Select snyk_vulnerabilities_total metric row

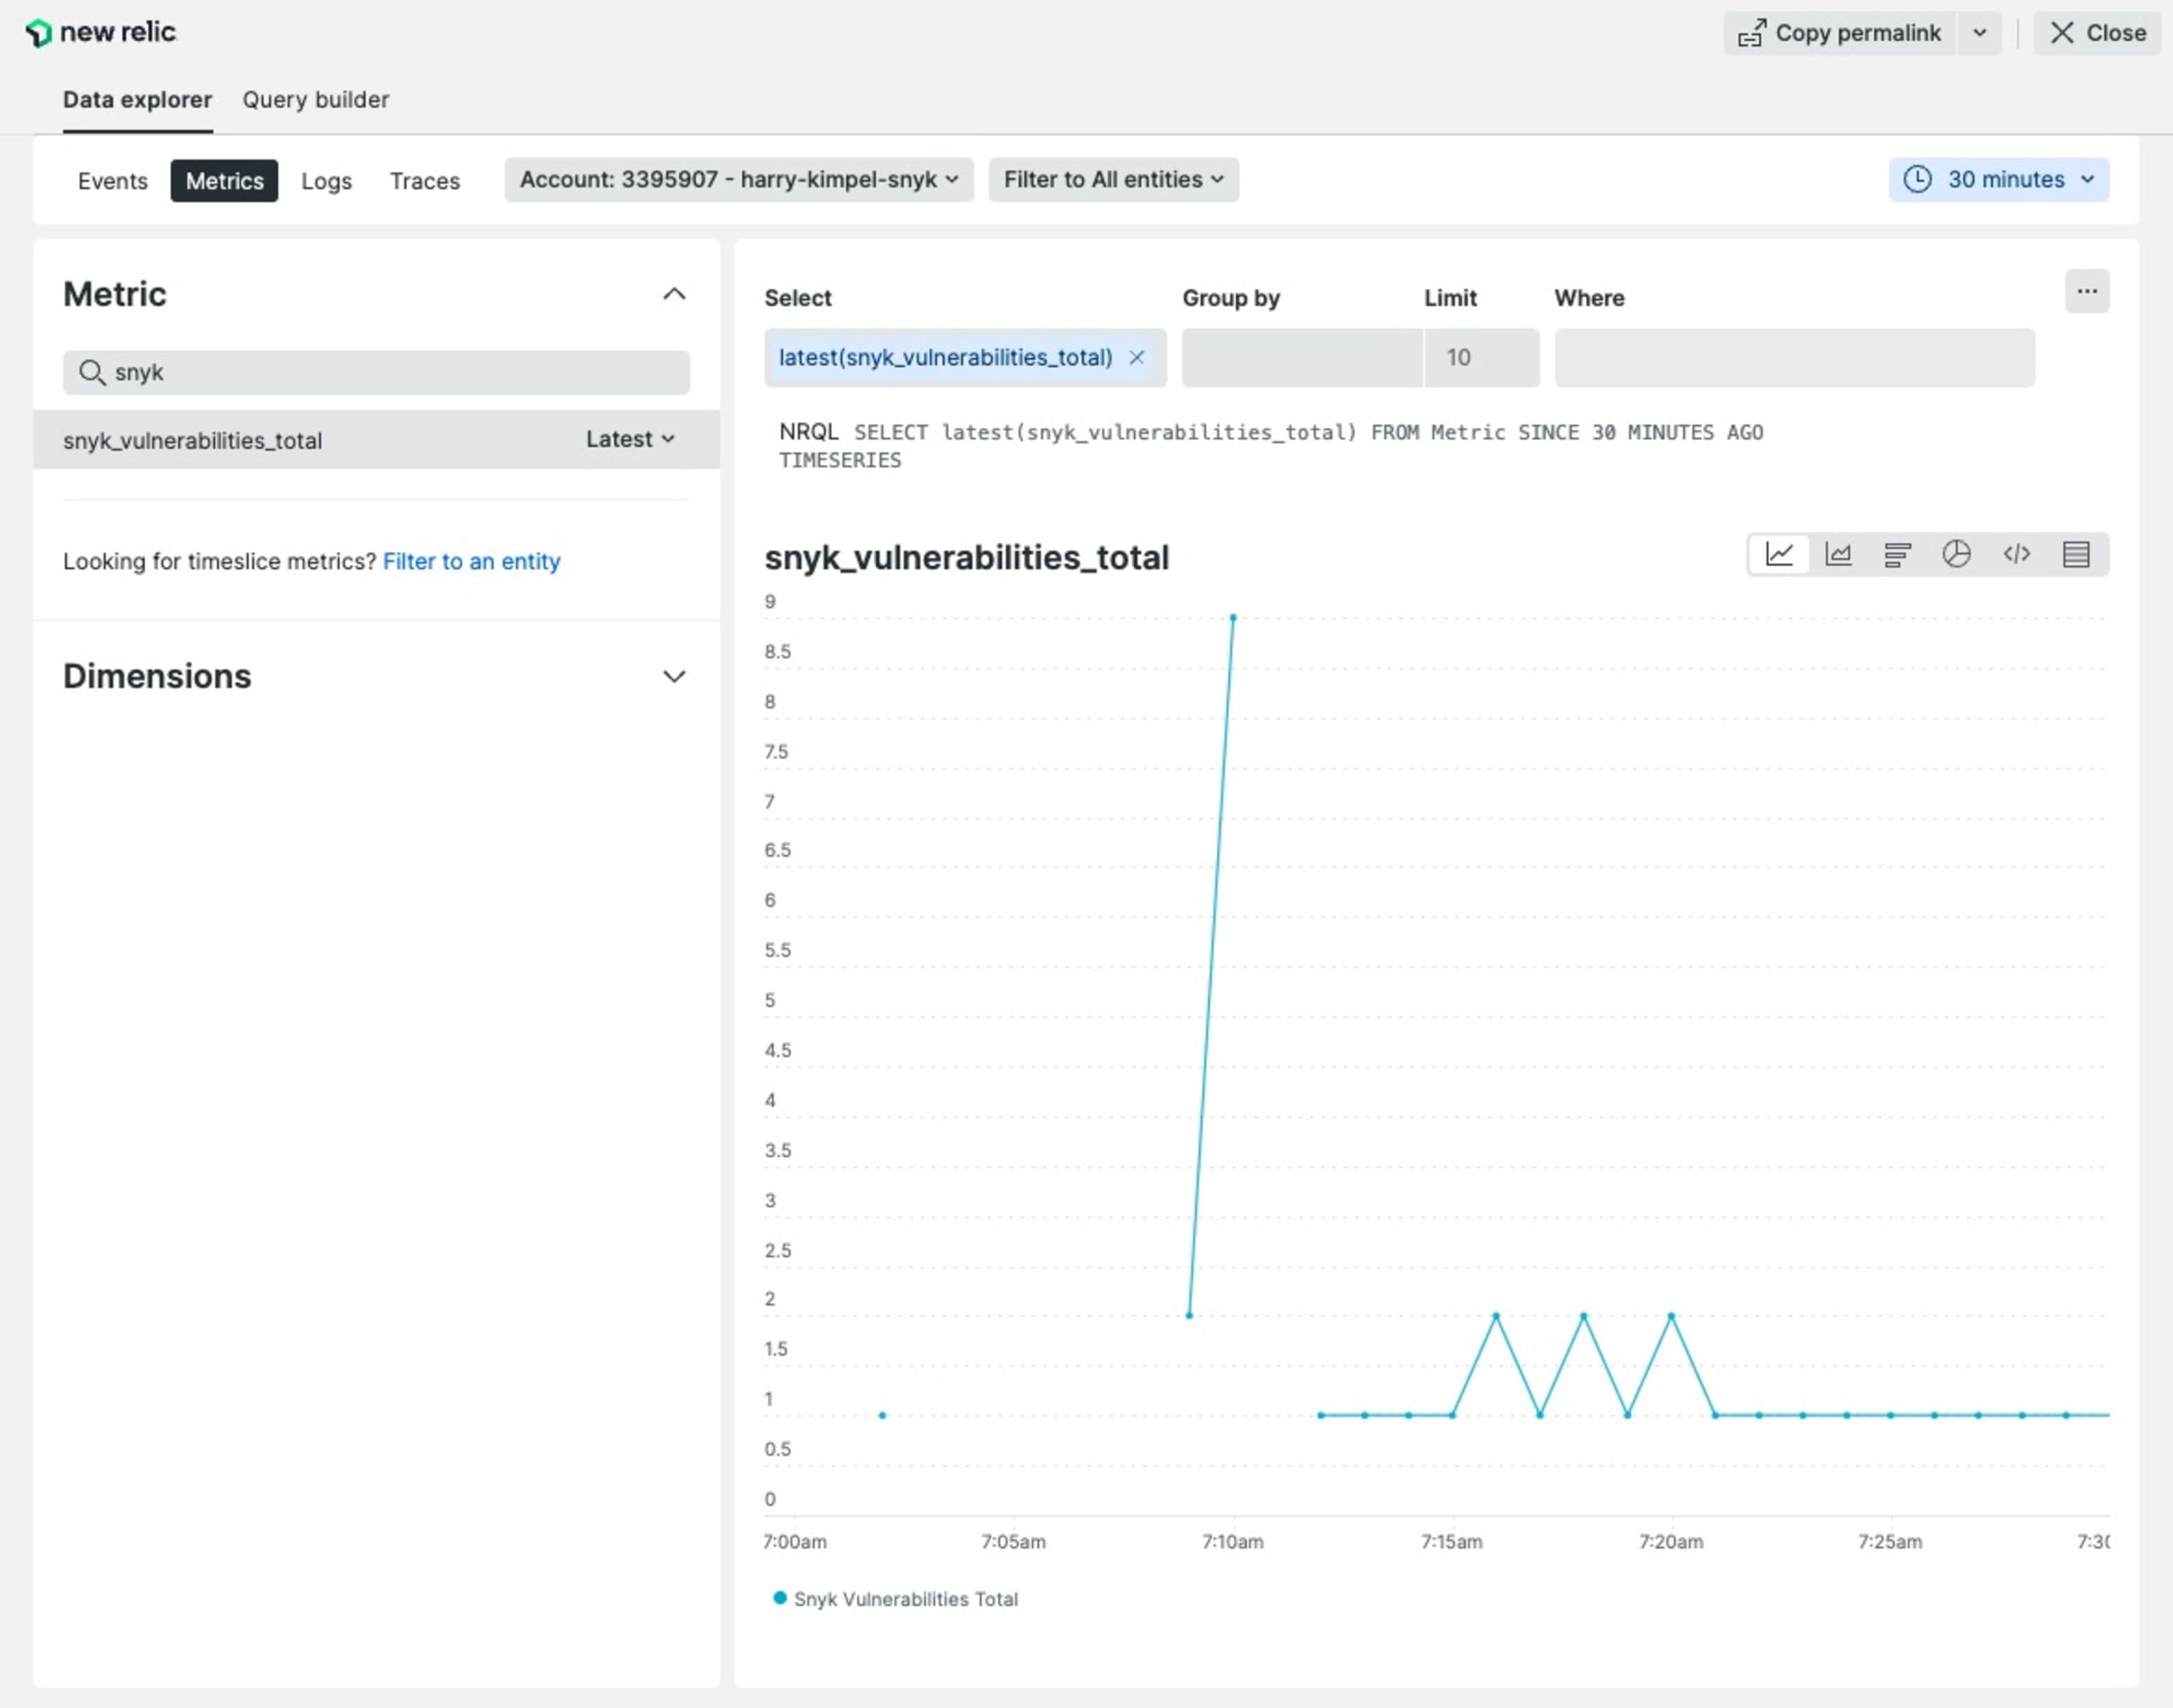(376, 439)
